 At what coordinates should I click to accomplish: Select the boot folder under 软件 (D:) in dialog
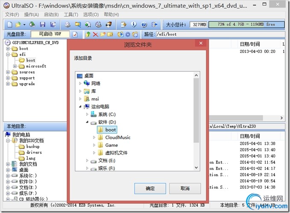107,130
